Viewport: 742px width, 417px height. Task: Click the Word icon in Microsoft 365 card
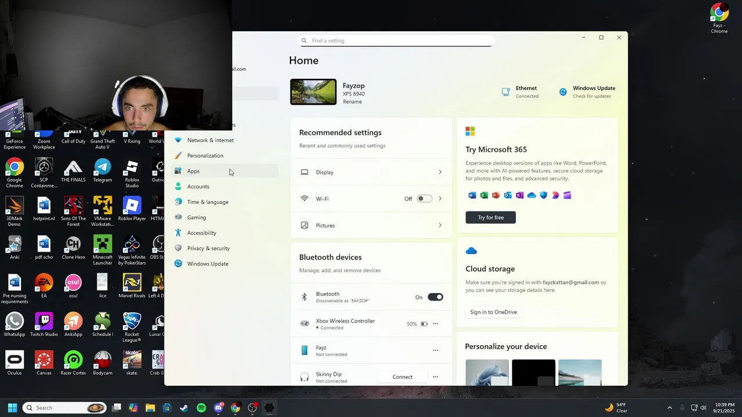pos(472,195)
